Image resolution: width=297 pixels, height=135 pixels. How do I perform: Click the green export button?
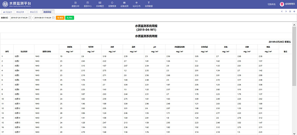(70, 18)
